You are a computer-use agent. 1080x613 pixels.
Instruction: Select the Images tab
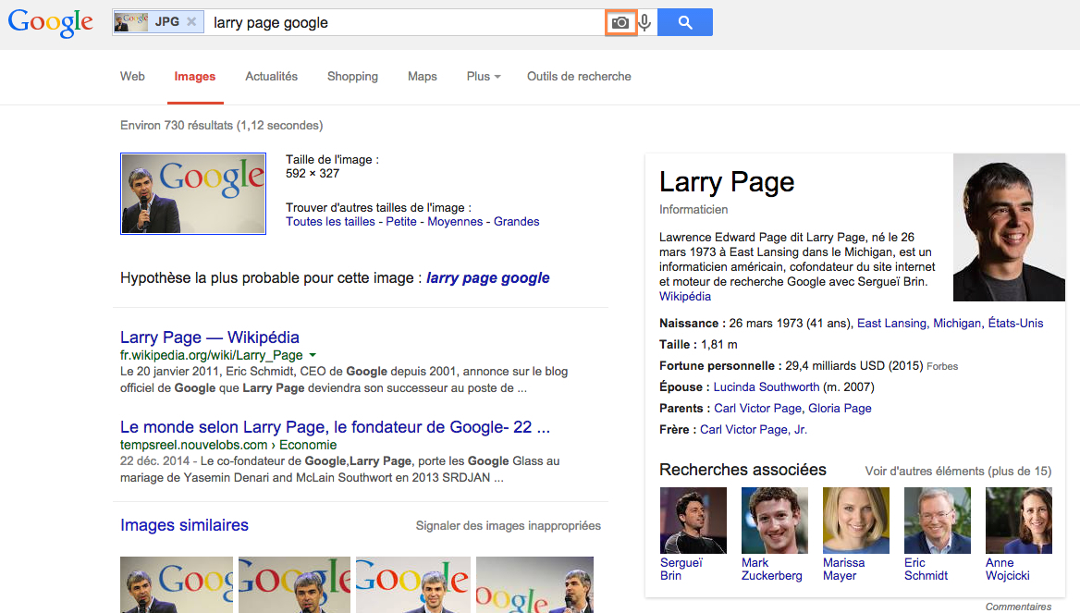tap(195, 77)
